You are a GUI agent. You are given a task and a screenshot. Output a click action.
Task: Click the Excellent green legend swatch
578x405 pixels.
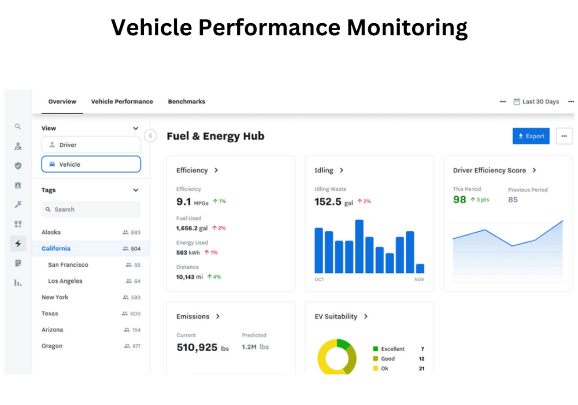pyautogui.click(x=375, y=349)
